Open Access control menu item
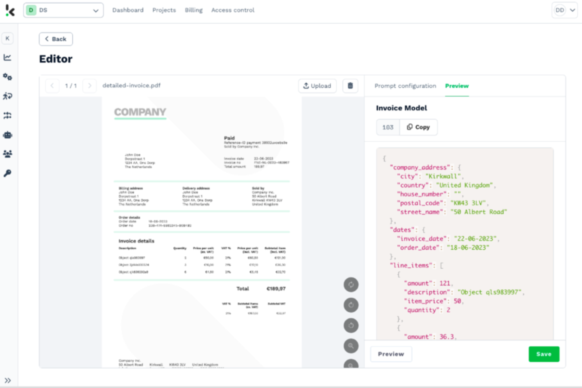 pos(233,10)
